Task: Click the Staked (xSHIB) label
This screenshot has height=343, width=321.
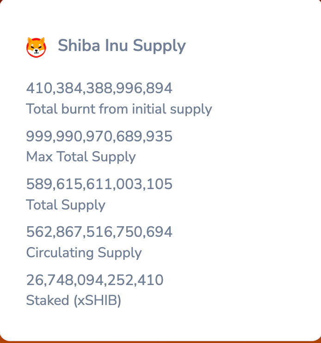Action: pyautogui.click(x=74, y=300)
